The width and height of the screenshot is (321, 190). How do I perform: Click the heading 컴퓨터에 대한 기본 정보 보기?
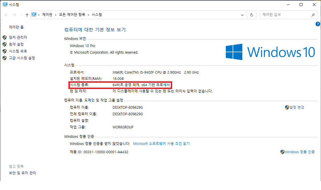click(x=95, y=30)
